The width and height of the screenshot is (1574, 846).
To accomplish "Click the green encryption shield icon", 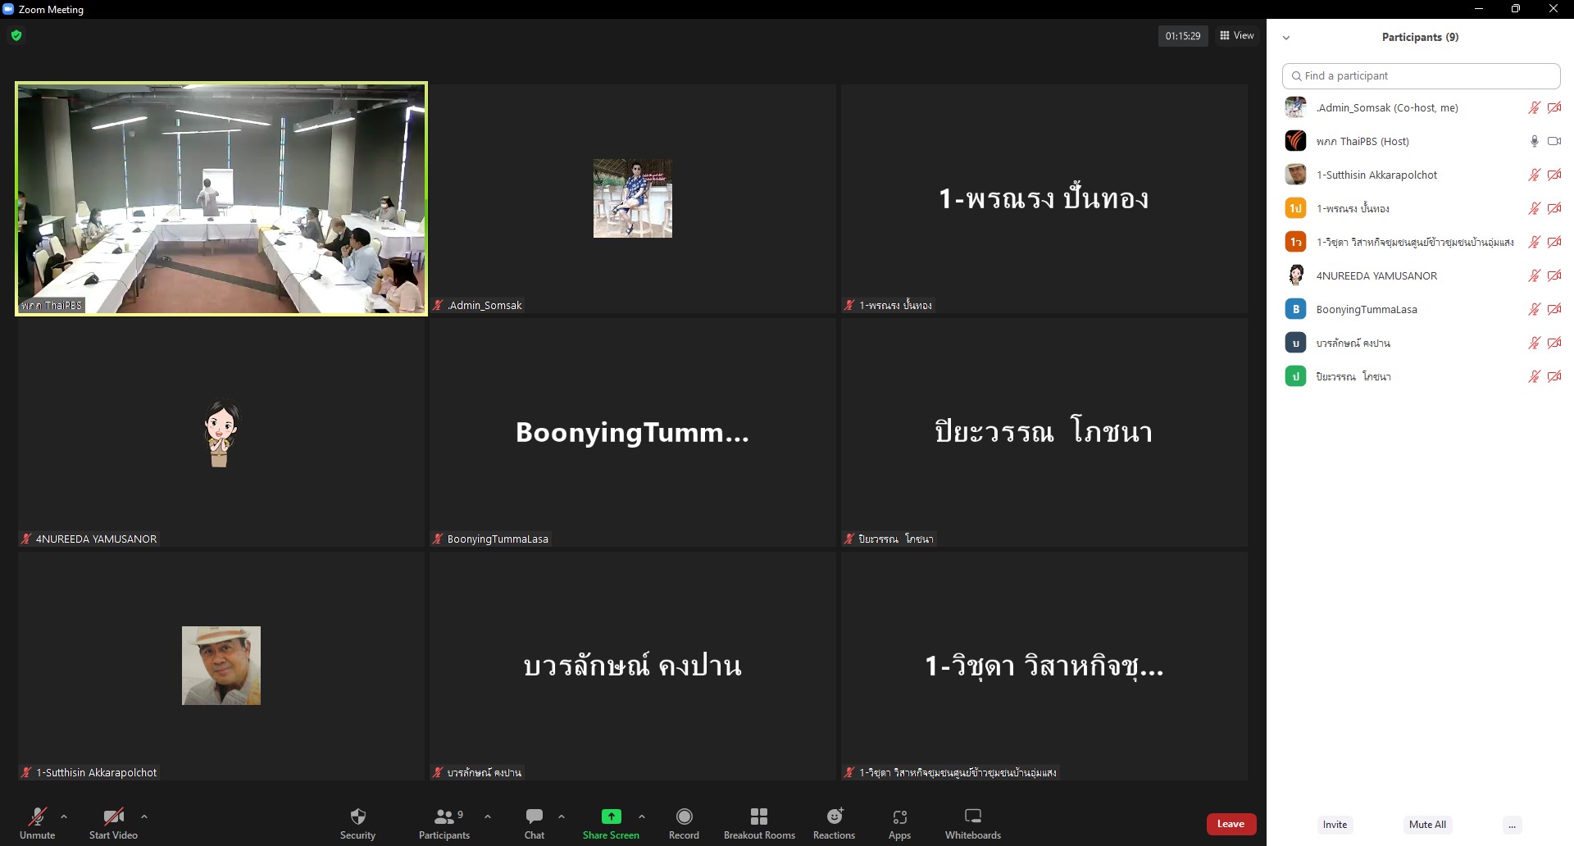I will click(16, 35).
